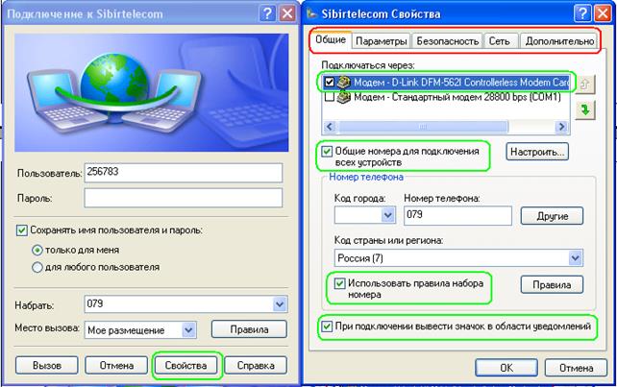617x387 pixels.
Task: Click Правила in the Подключение к Sibirtelecom window
Action: [249, 329]
